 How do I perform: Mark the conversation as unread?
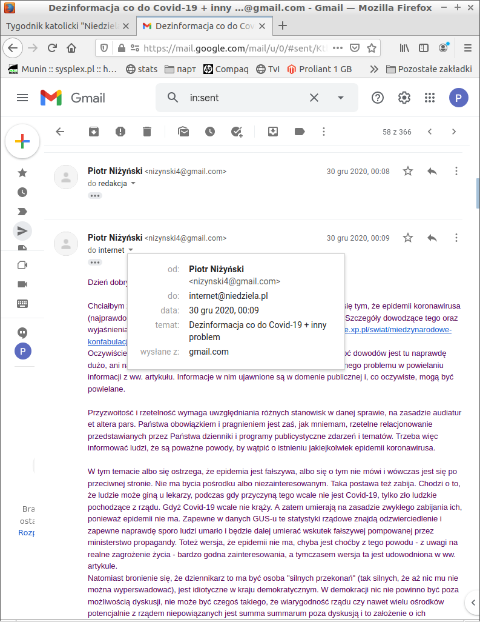[183, 132]
